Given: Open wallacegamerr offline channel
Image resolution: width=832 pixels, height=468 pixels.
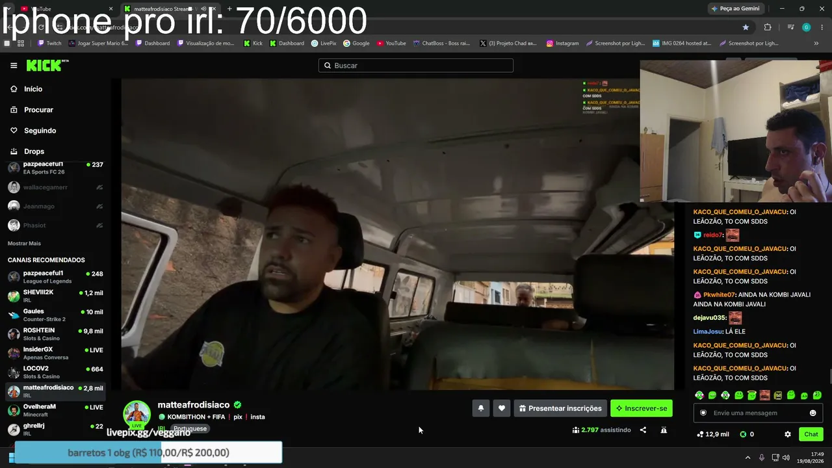Looking at the screenshot, I should 55,187.
